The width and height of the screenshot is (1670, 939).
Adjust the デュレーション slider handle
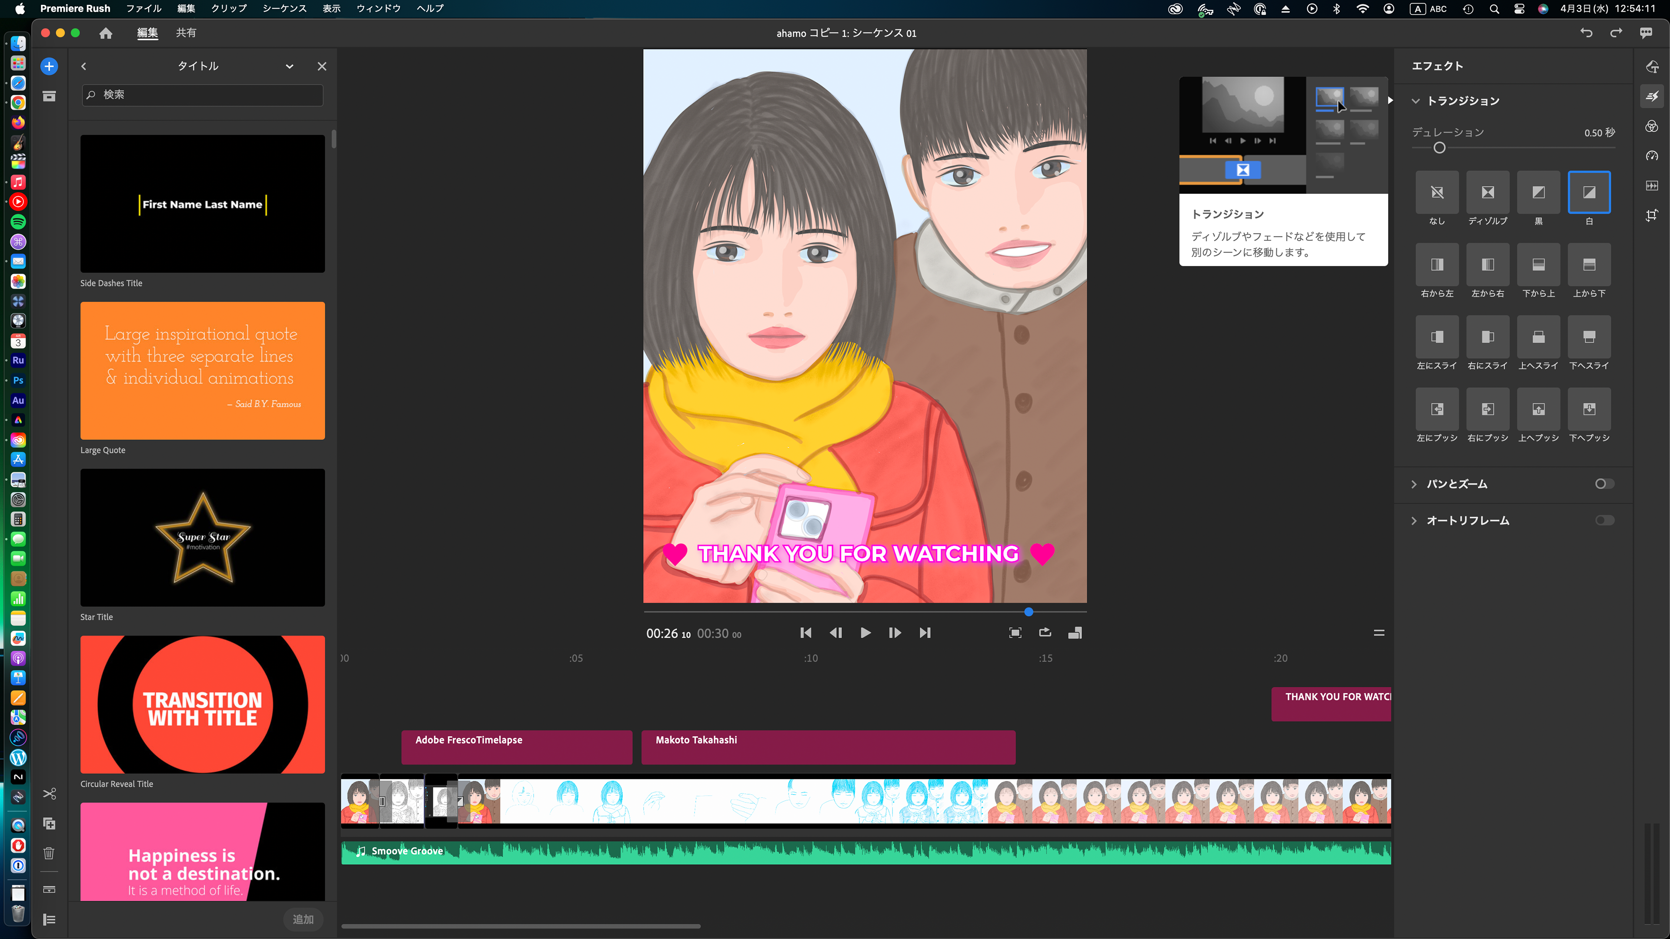[1439, 148]
